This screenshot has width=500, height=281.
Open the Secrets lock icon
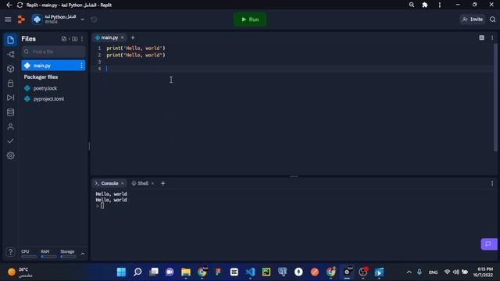[x=10, y=84]
